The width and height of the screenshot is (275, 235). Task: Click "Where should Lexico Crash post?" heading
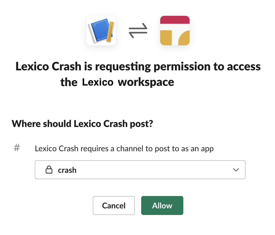pyautogui.click(x=82, y=124)
